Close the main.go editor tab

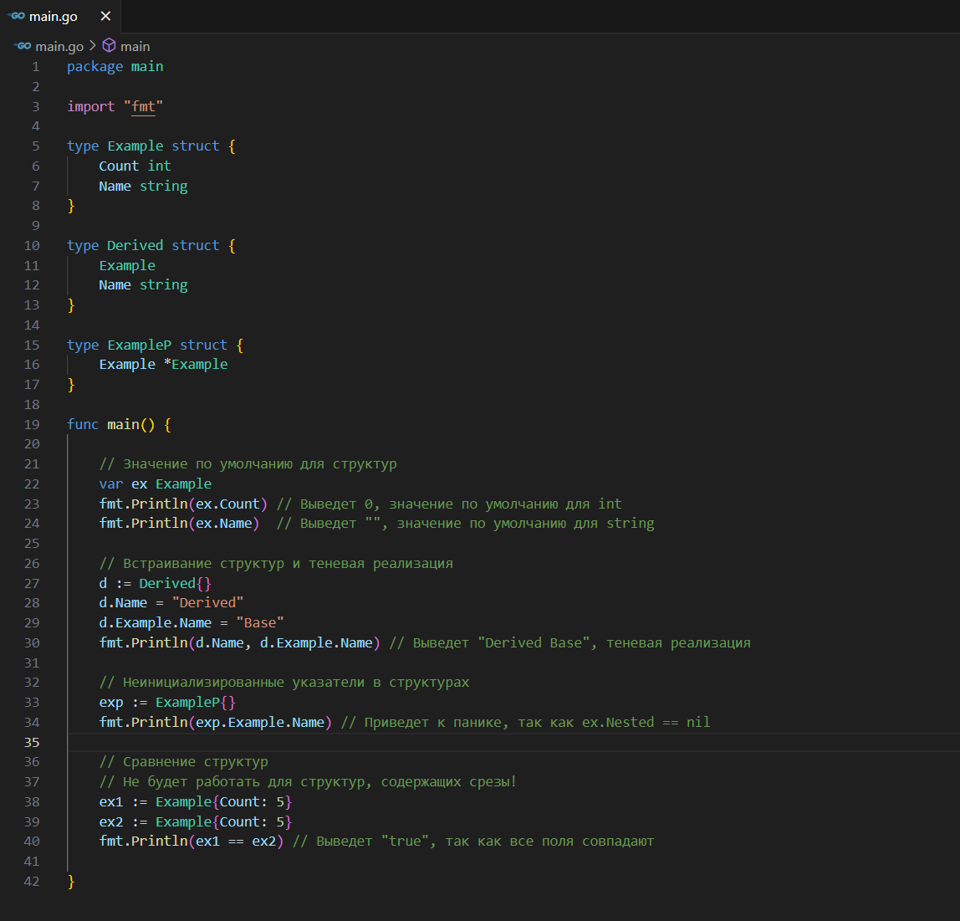(x=105, y=16)
